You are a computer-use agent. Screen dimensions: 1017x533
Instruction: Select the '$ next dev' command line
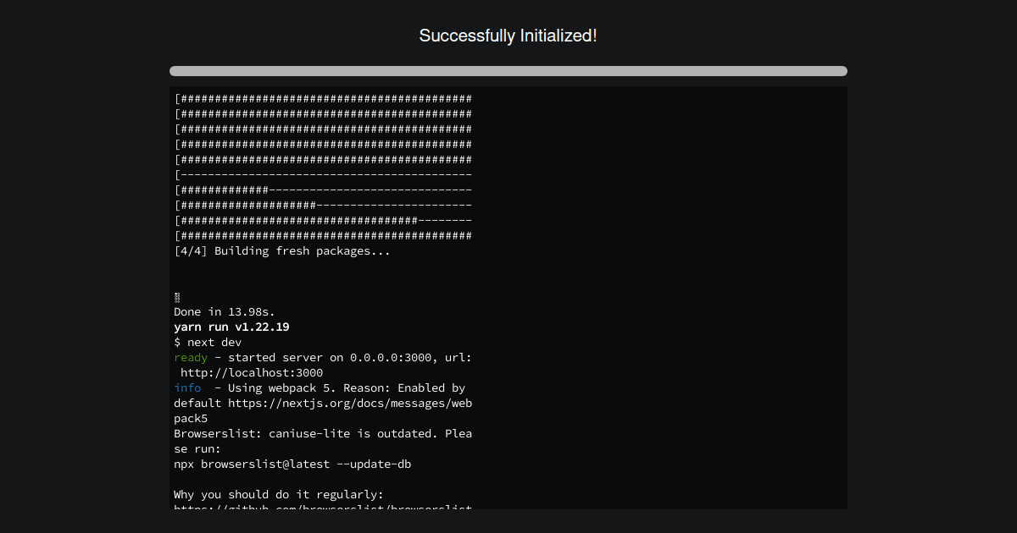tap(207, 342)
